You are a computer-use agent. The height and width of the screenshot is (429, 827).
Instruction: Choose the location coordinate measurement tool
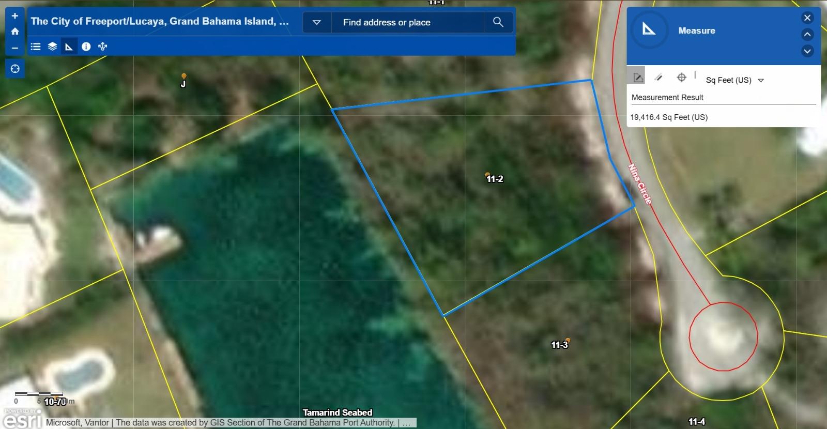tap(681, 78)
